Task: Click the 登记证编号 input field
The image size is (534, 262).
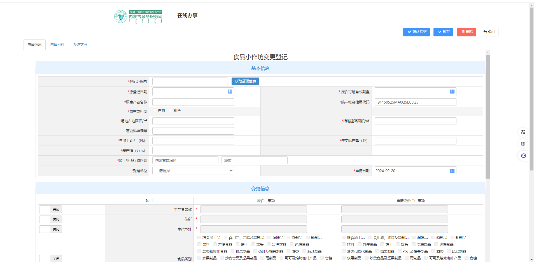Action: tap(190, 81)
